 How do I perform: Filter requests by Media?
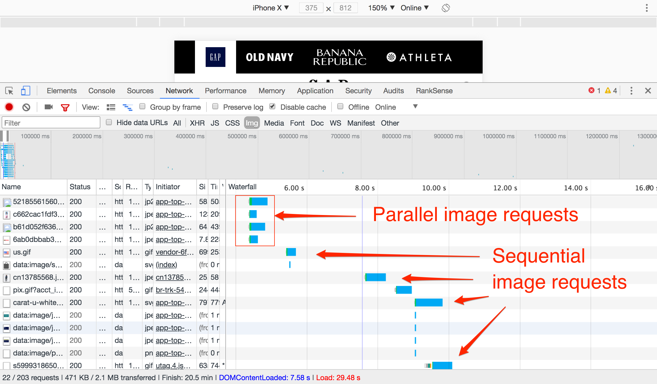tap(274, 123)
